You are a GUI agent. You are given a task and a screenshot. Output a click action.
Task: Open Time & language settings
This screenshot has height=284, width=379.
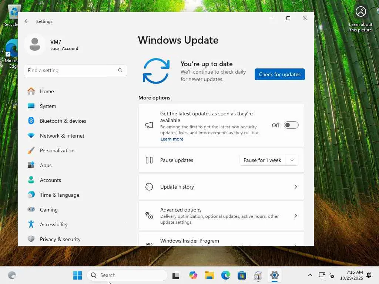pos(76,195)
